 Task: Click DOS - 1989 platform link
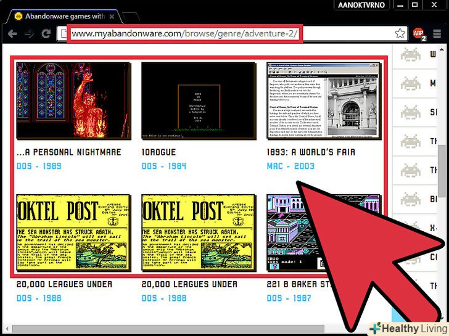coord(39,166)
